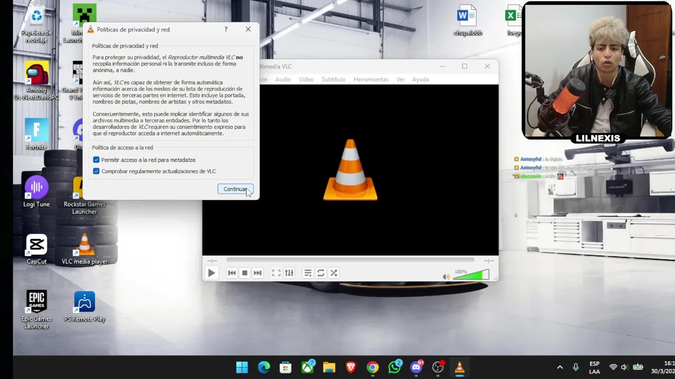Screen dimensions: 675x379
Task: Click the system volume tray icon
Action: pos(624,367)
